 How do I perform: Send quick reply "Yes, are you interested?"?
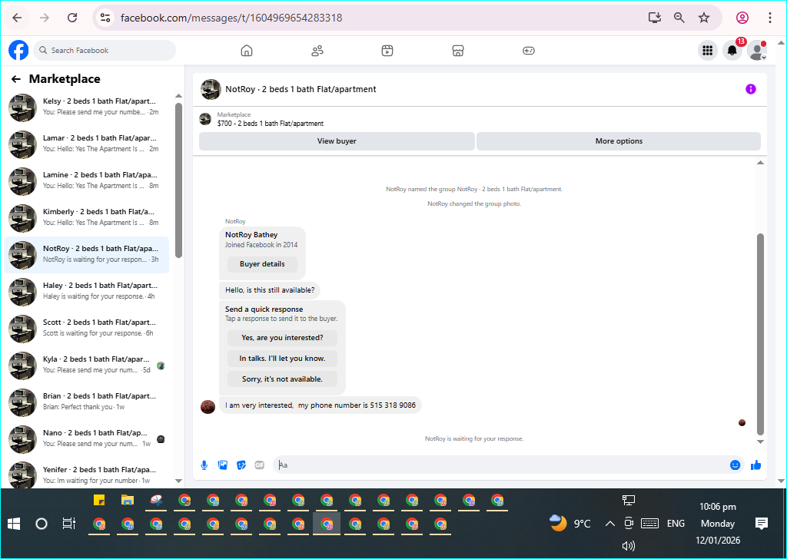coord(282,338)
